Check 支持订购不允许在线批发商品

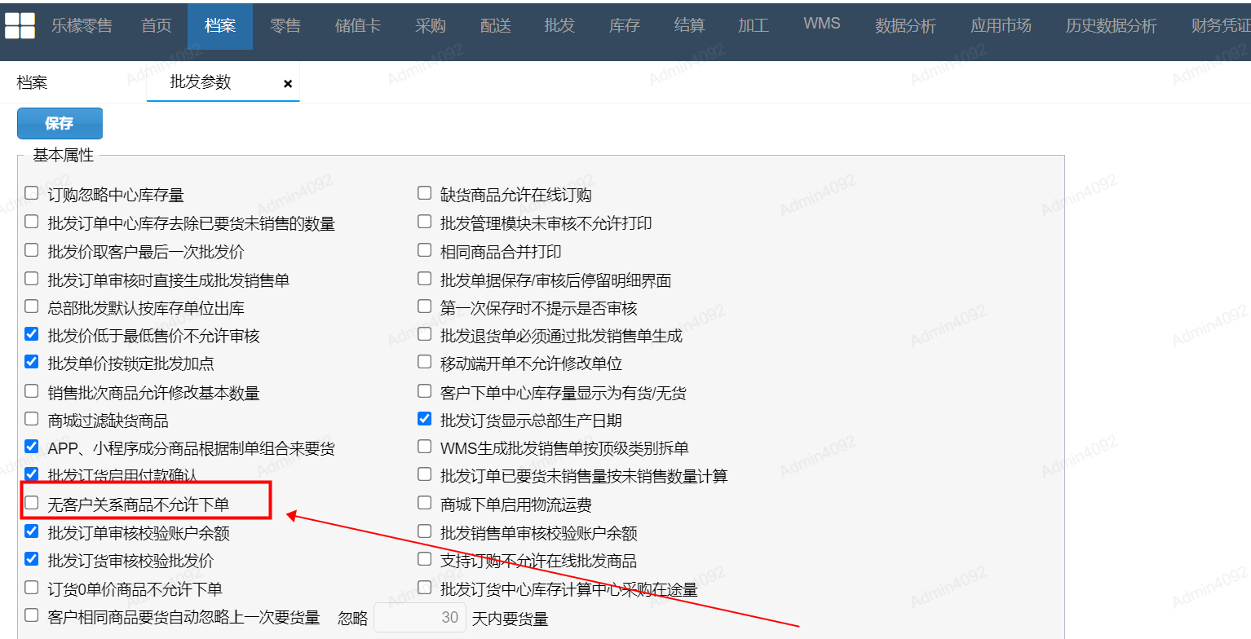(x=424, y=559)
